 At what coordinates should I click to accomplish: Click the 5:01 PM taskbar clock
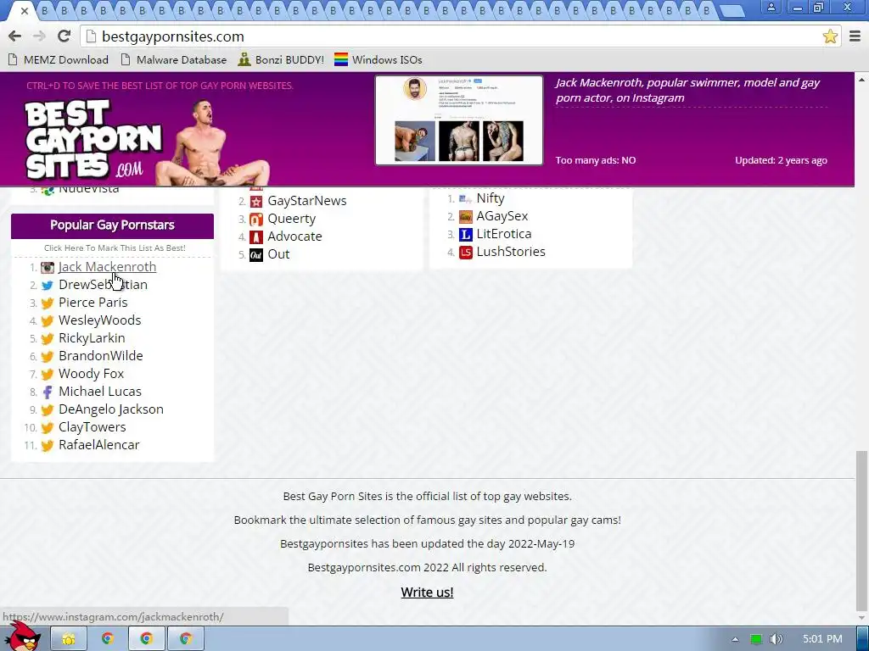(822, 639)
